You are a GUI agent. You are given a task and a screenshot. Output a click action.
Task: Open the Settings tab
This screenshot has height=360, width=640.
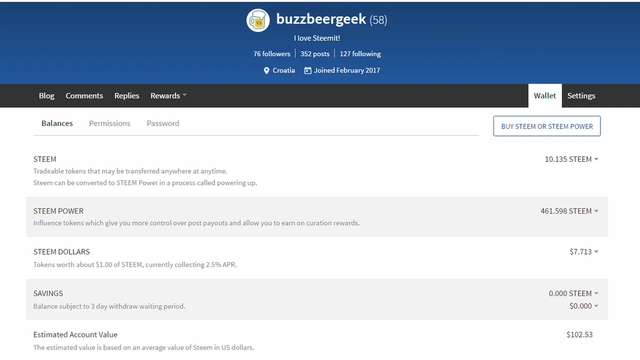pyautogui.click(x=581, y=96)
